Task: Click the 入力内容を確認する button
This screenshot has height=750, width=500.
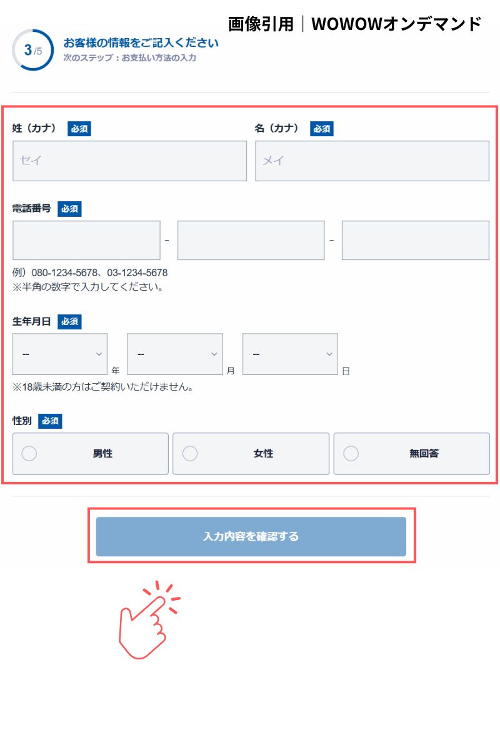Action: 251,536
